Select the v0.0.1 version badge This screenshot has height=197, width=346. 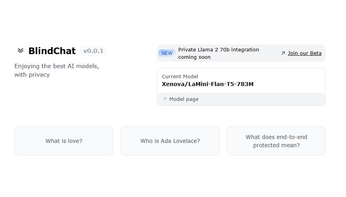(93, 51)
